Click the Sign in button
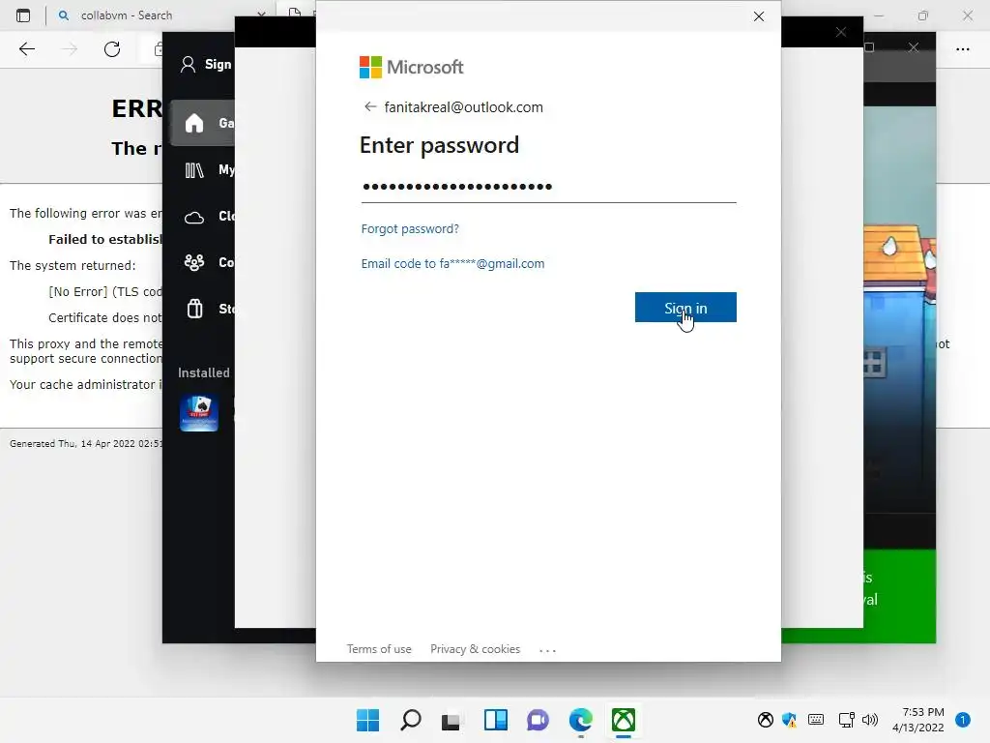The width and height of the screenshot is (990, 743). tap(685, 307)
